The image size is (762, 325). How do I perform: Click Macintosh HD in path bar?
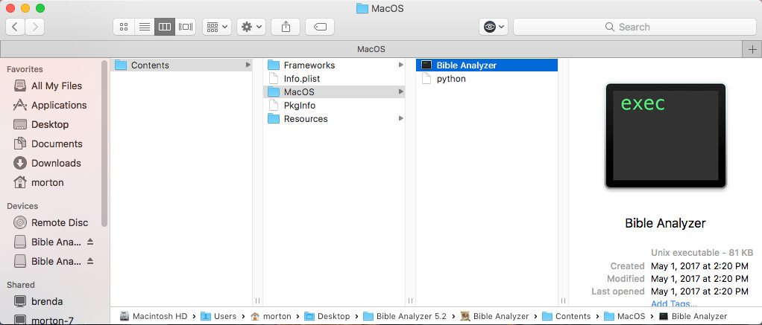pos(154,316)
